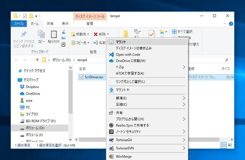Click the properties checkmark icon in ribbon
The image size is (245, 160).
click(151, 34)
